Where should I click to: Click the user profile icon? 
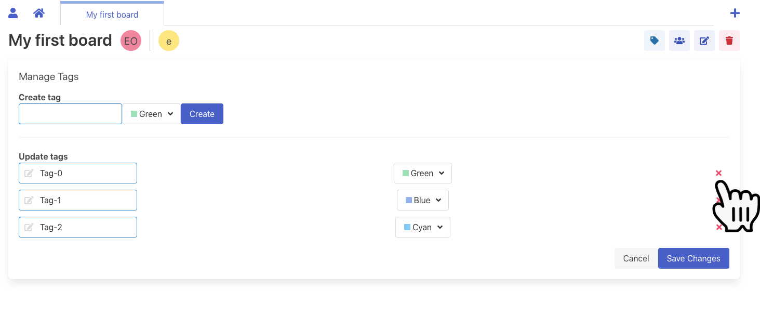click(14, 14)
